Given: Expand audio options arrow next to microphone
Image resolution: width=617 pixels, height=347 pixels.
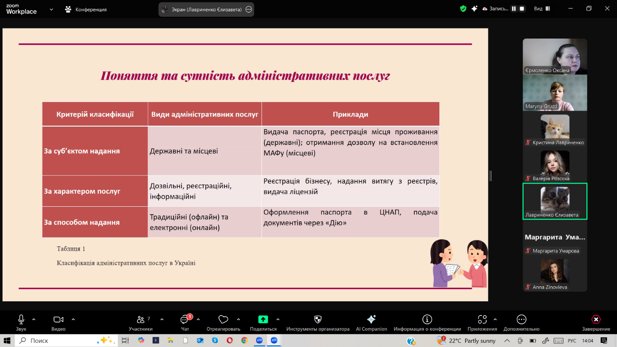Looking at the screenshot, I should [34, 319].
